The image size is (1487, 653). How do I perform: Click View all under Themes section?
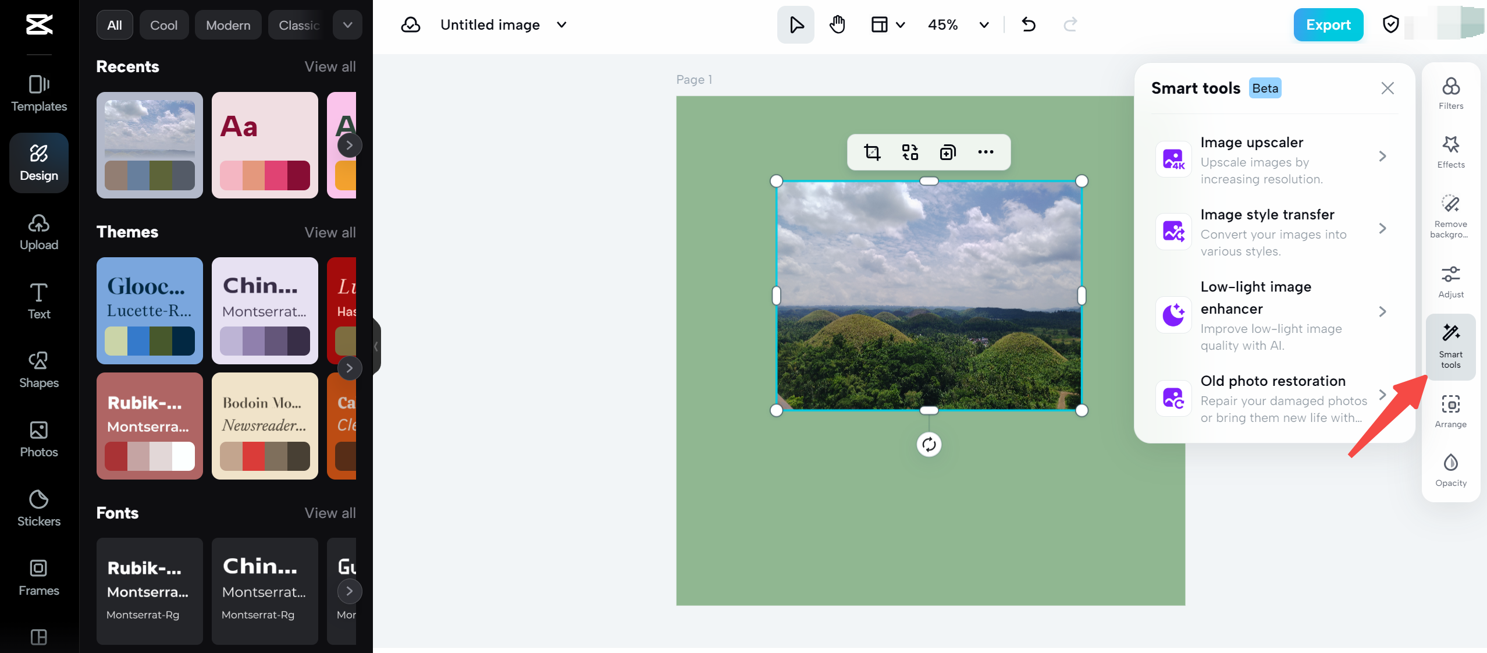click(330, 232)
